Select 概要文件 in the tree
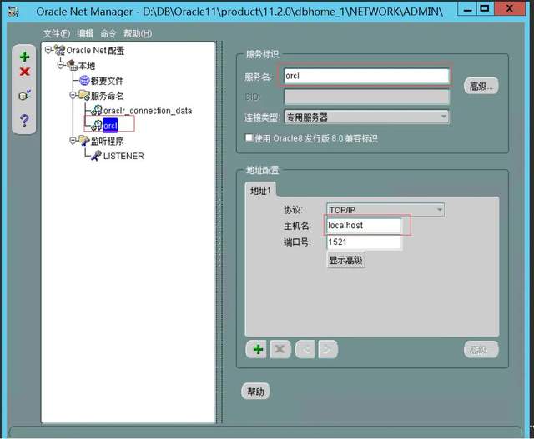This screenshot has width=534, height=439. click(x=107, y=81)
